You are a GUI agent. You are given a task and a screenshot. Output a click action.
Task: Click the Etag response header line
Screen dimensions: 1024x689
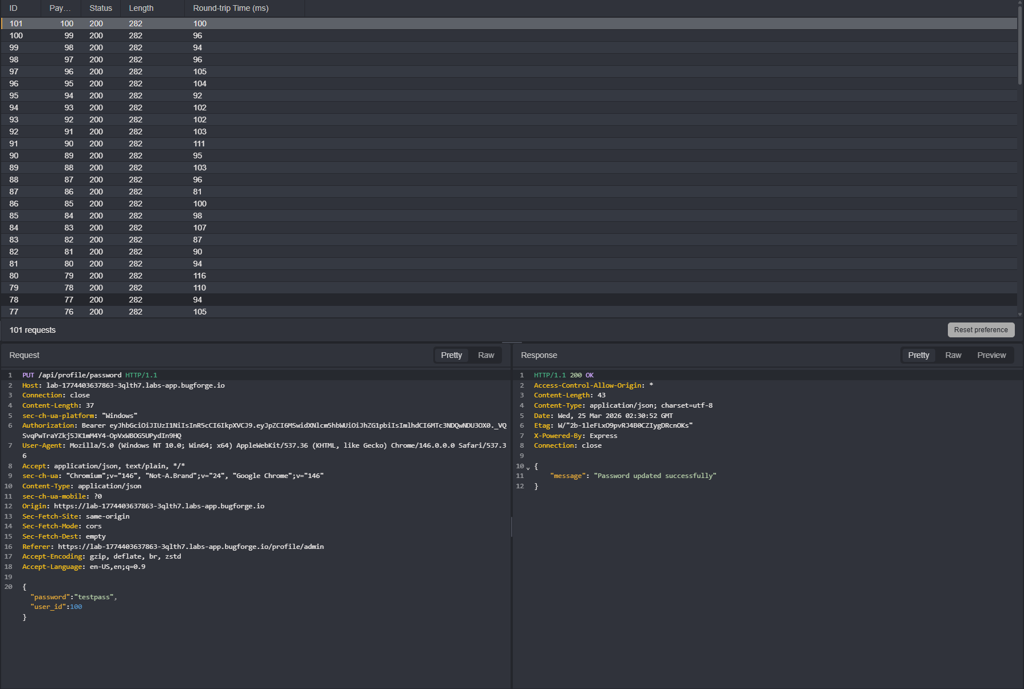[x=613, y=425]
